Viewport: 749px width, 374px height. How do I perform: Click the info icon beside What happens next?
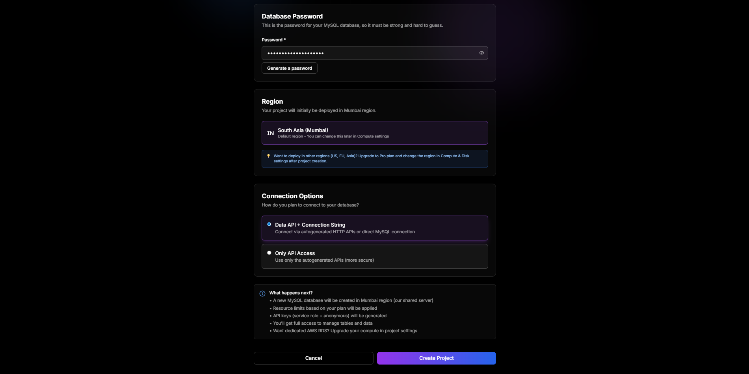click(262, 294)
